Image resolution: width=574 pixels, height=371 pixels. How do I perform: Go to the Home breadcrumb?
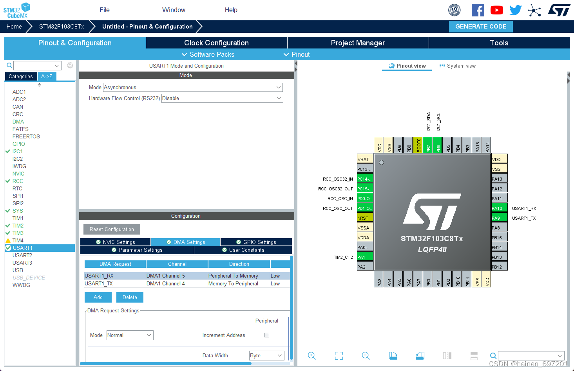[14, 26]
